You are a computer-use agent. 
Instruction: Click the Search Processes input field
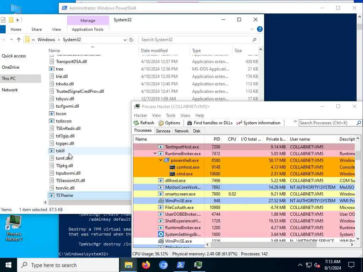(327, 123)
